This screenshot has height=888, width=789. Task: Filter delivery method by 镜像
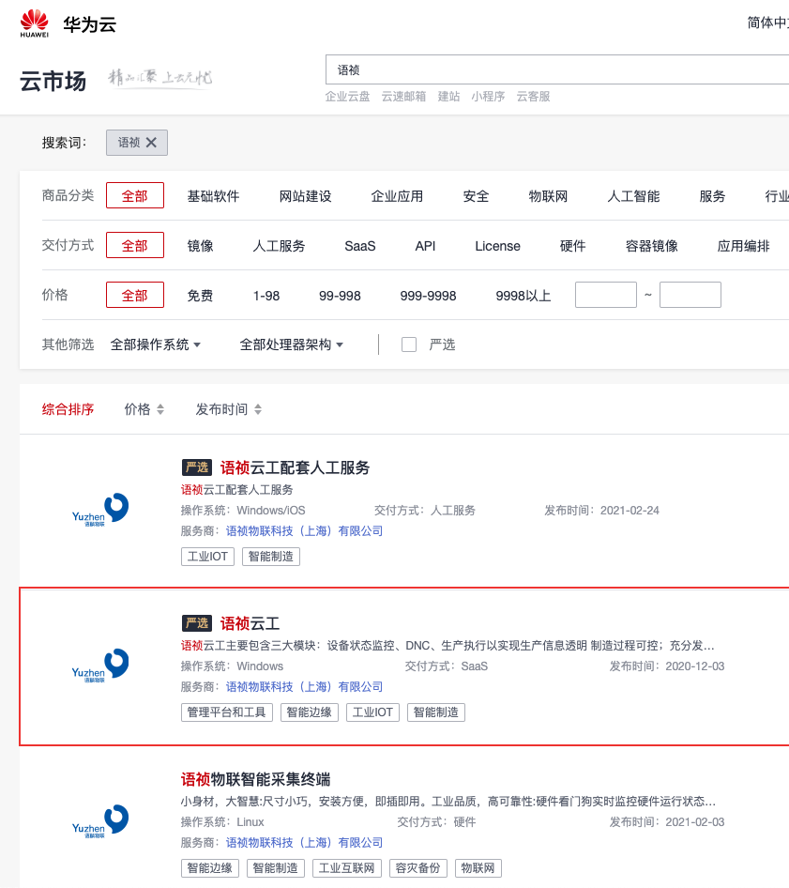201,246
